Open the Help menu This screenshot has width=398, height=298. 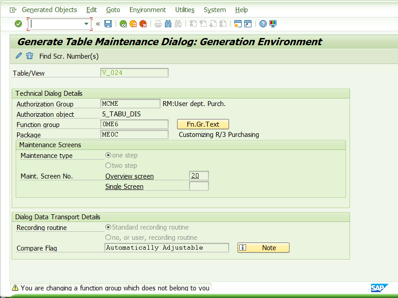(x=242, y=10)
